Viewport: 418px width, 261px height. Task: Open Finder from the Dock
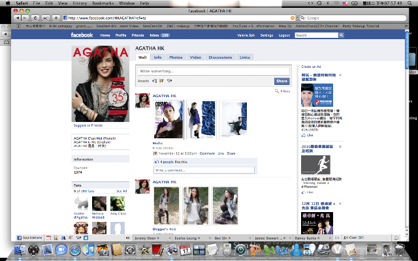point(20,250)
